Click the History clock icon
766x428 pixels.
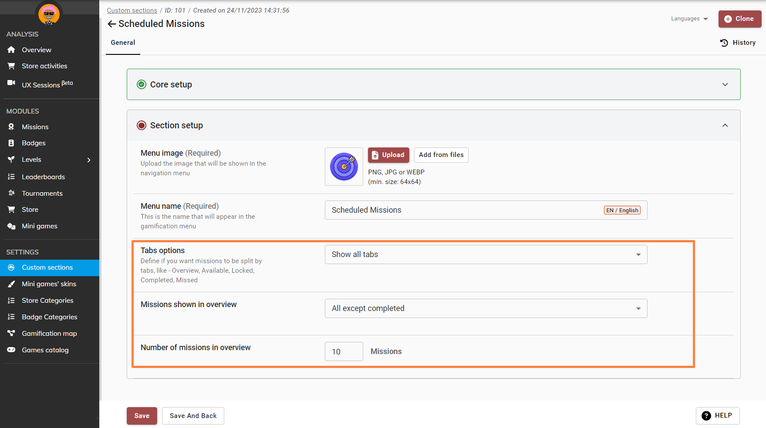pyautogui.click(x=724, y=43)
